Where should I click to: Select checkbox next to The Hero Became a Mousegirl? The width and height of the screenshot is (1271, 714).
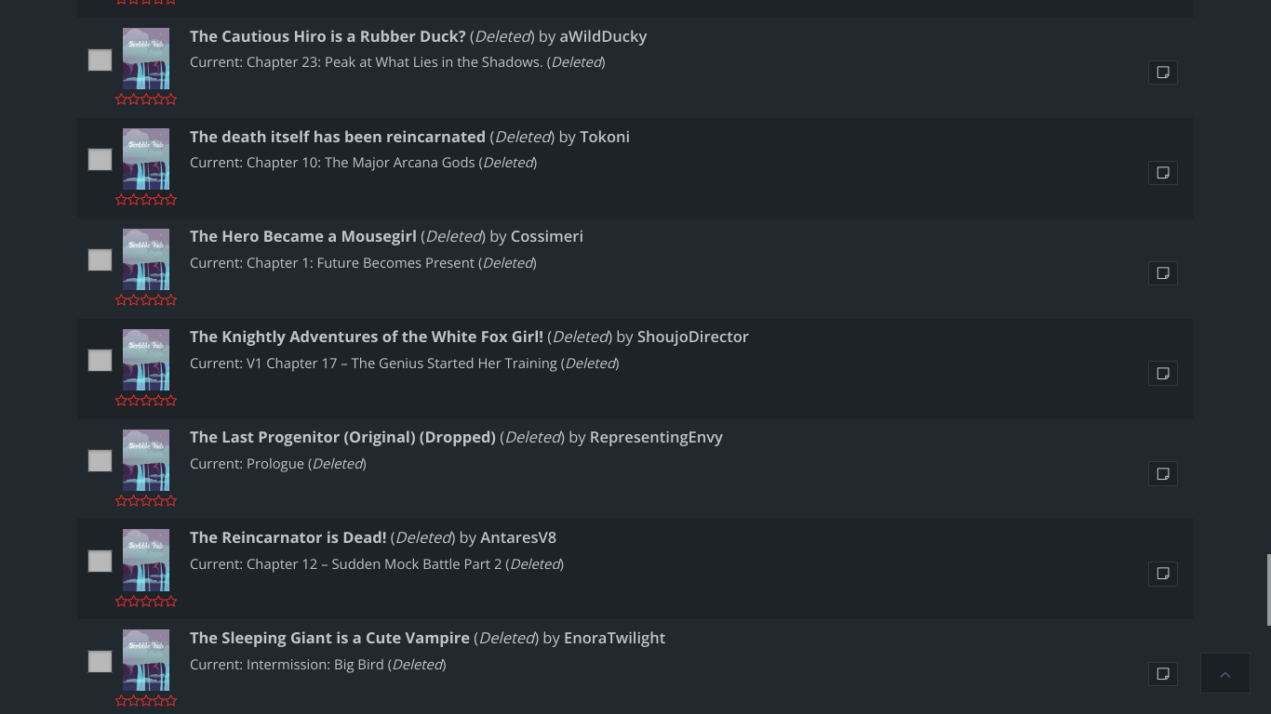[x=100, y=259]
